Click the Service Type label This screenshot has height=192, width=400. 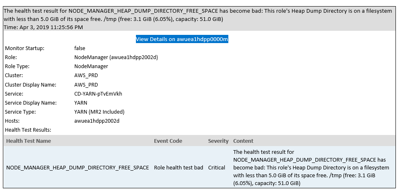click(x=20, y=112)
